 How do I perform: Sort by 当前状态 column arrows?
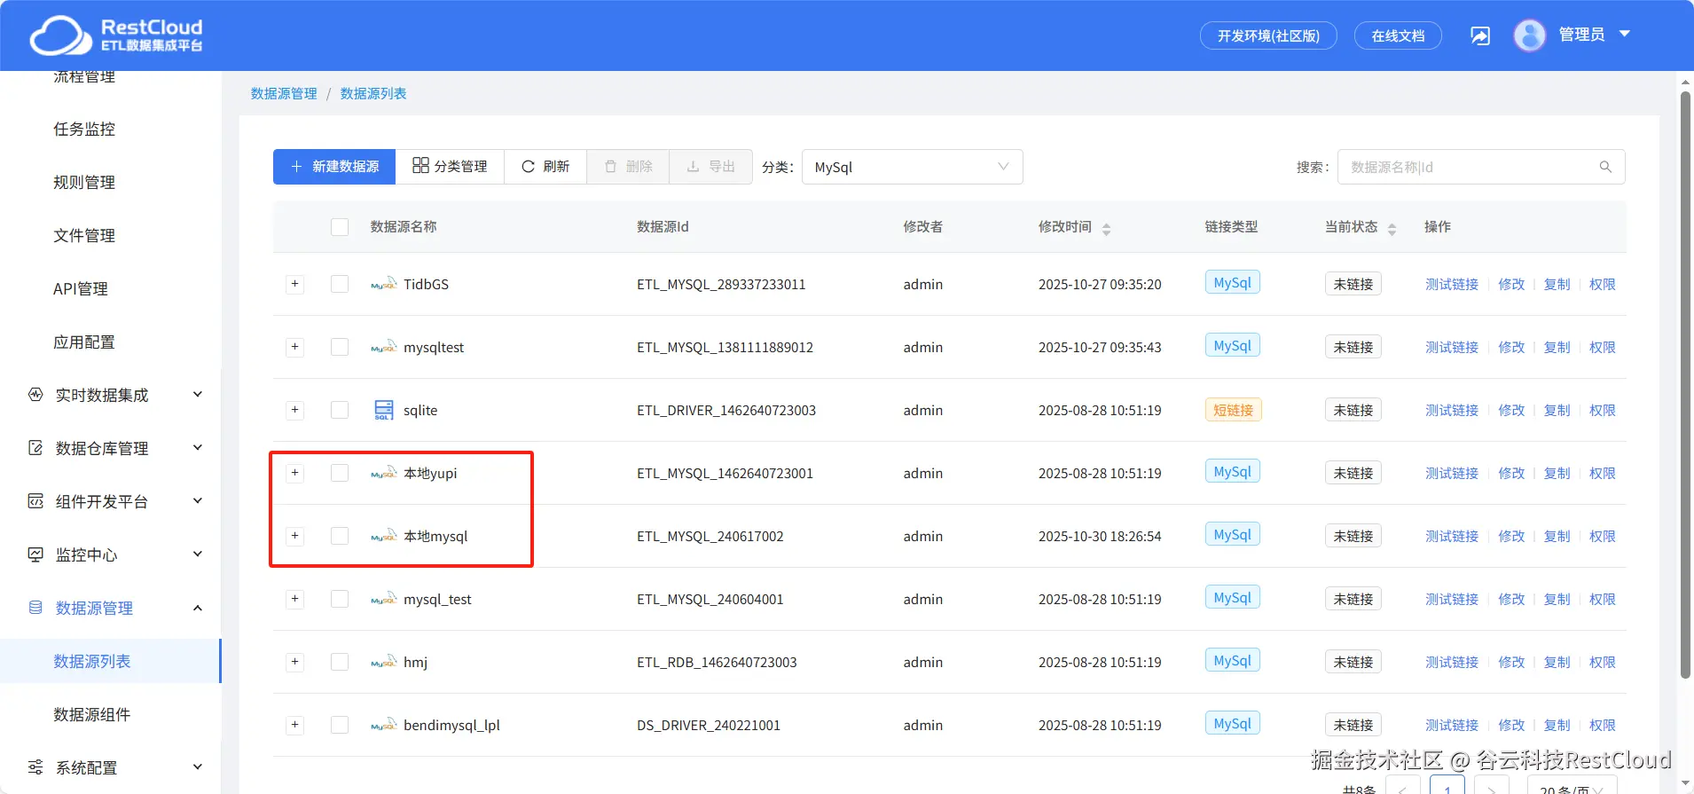(1392, 229)
